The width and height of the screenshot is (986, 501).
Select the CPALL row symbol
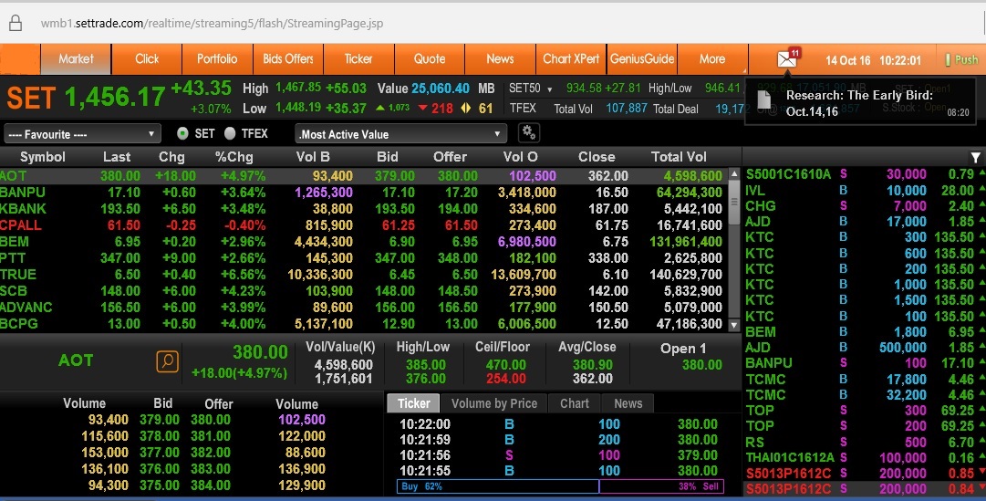(x=21, y=225)
